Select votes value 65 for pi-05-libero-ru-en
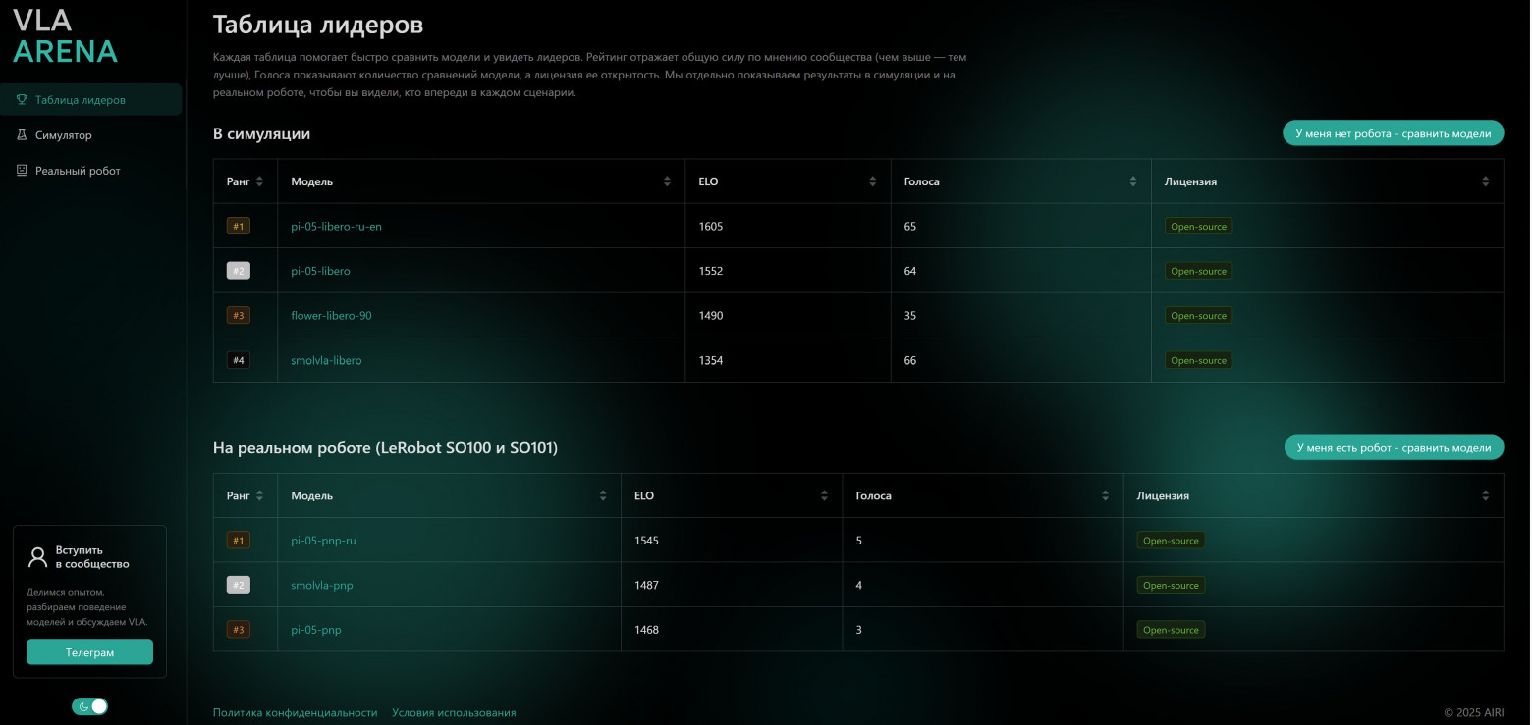 coord(910,227)
